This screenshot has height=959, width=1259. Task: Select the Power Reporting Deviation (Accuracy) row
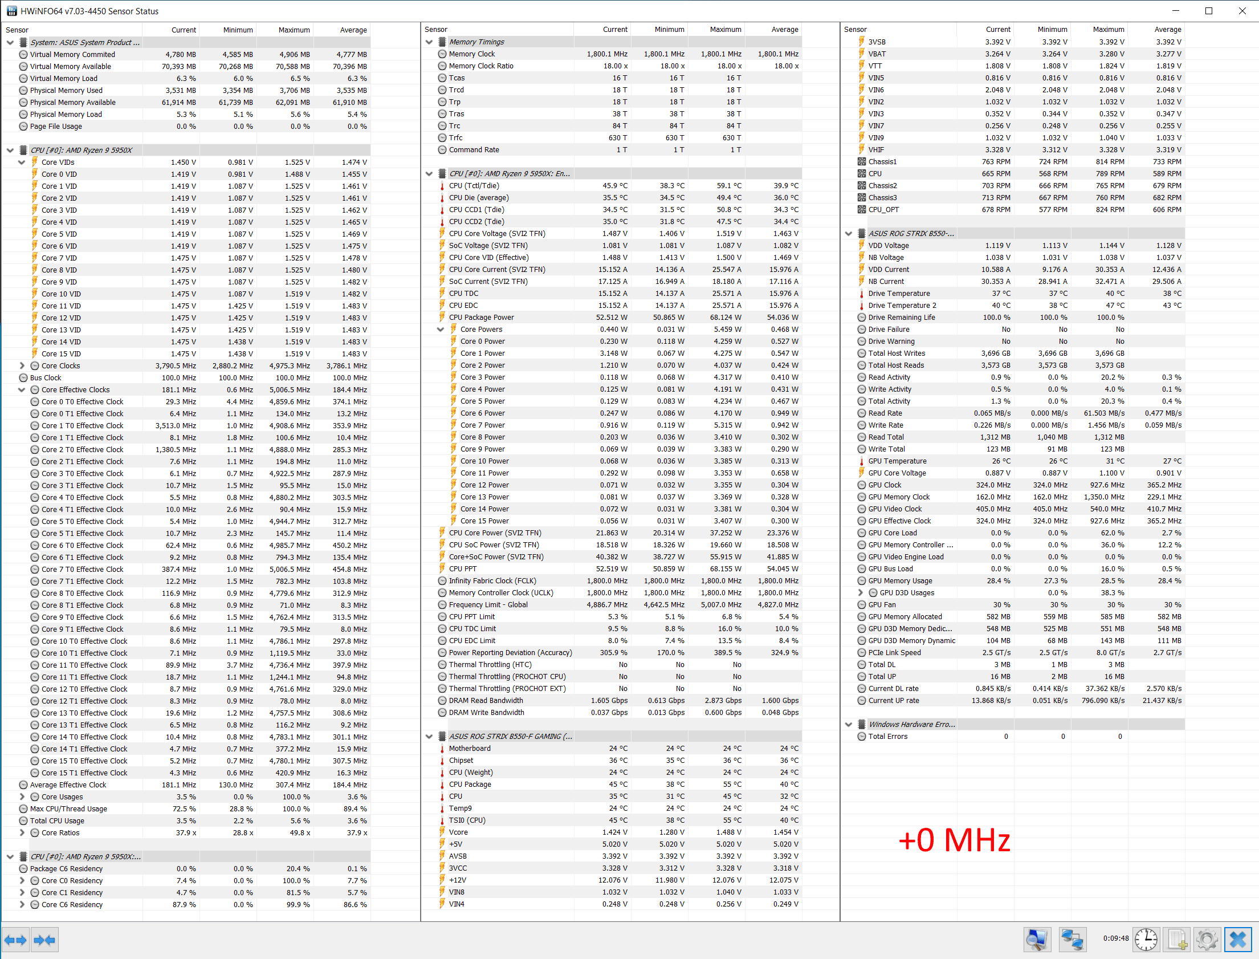pyautogui.click(x=612, y=652)
